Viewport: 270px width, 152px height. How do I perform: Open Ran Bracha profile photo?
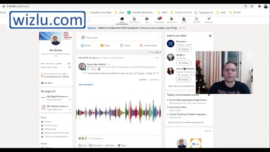[x=56, y=40]
